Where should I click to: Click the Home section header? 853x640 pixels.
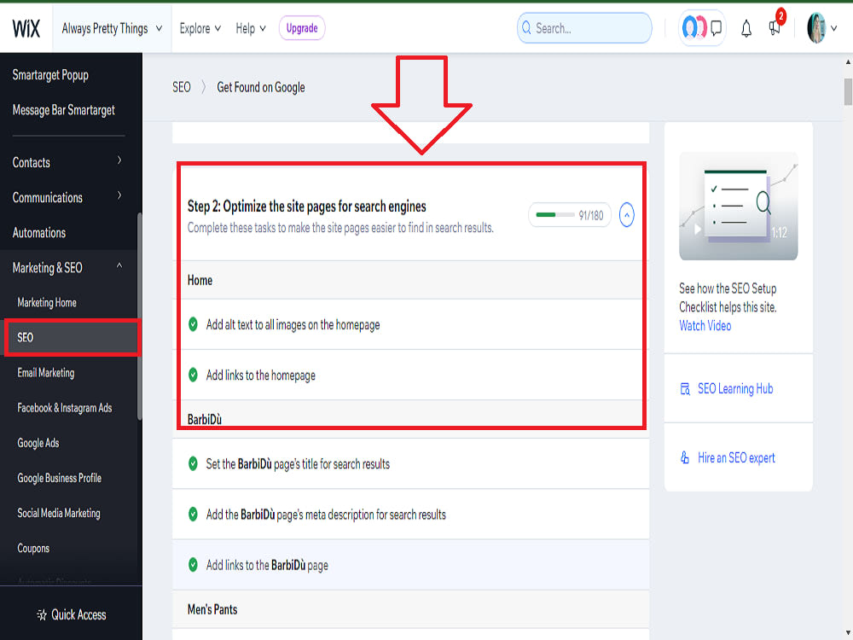pyautogui.click(x=411, y=280)
